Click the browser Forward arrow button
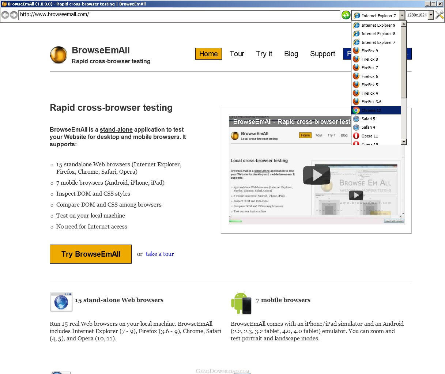The image size is (445, 374). (x=14, y=15)
